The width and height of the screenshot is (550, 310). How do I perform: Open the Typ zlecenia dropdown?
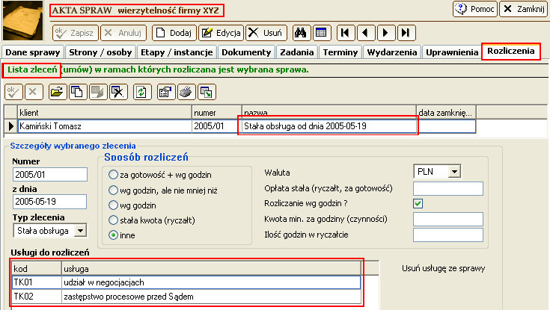click(81, 231)
